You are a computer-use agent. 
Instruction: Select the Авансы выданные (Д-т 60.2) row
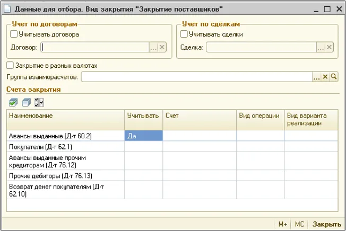172,136
